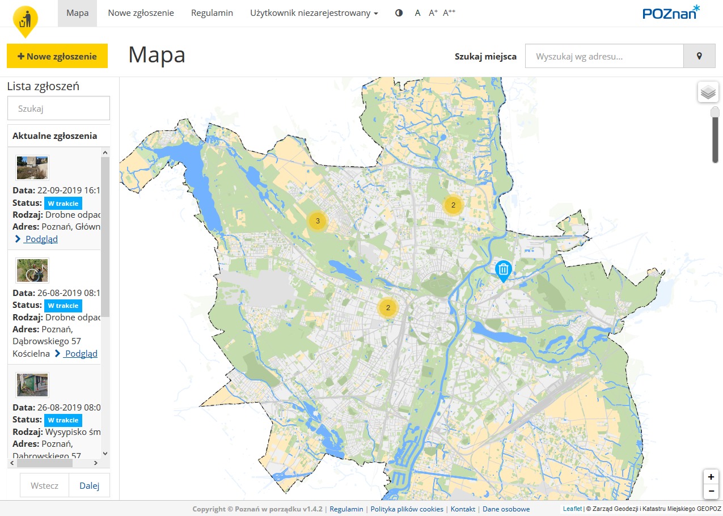
Task: Click the Poznań city logo
Action: point(671,13)
